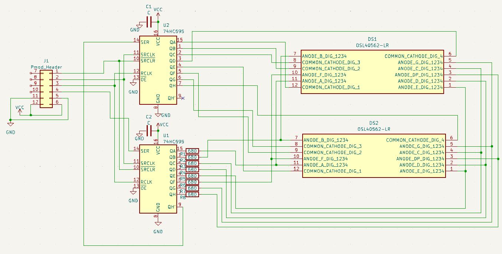Select resistor R7 on U1's QG output
This screenshot has width=502, height=254.
(192, 188)
